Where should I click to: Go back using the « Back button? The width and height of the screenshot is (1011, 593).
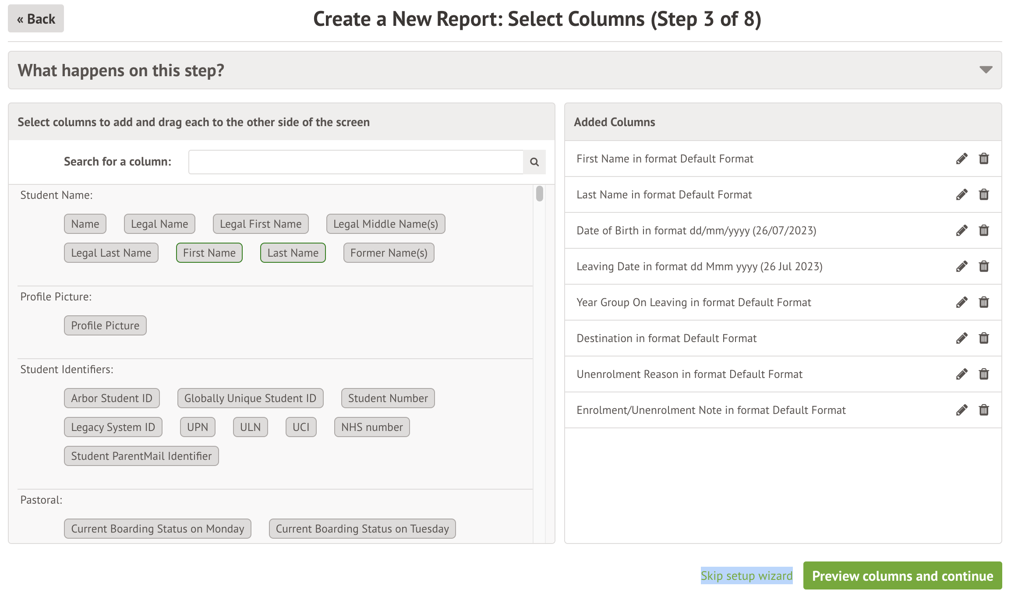coord(36,19)
